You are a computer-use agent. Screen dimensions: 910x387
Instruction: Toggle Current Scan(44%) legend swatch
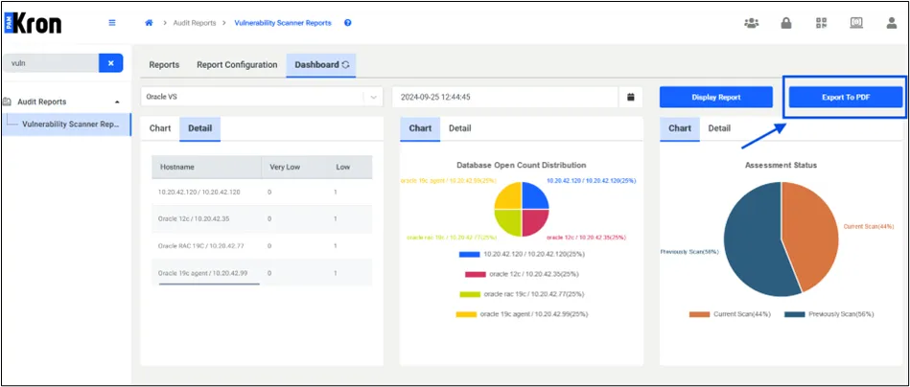pyautogui.click(x=700, y=314)
